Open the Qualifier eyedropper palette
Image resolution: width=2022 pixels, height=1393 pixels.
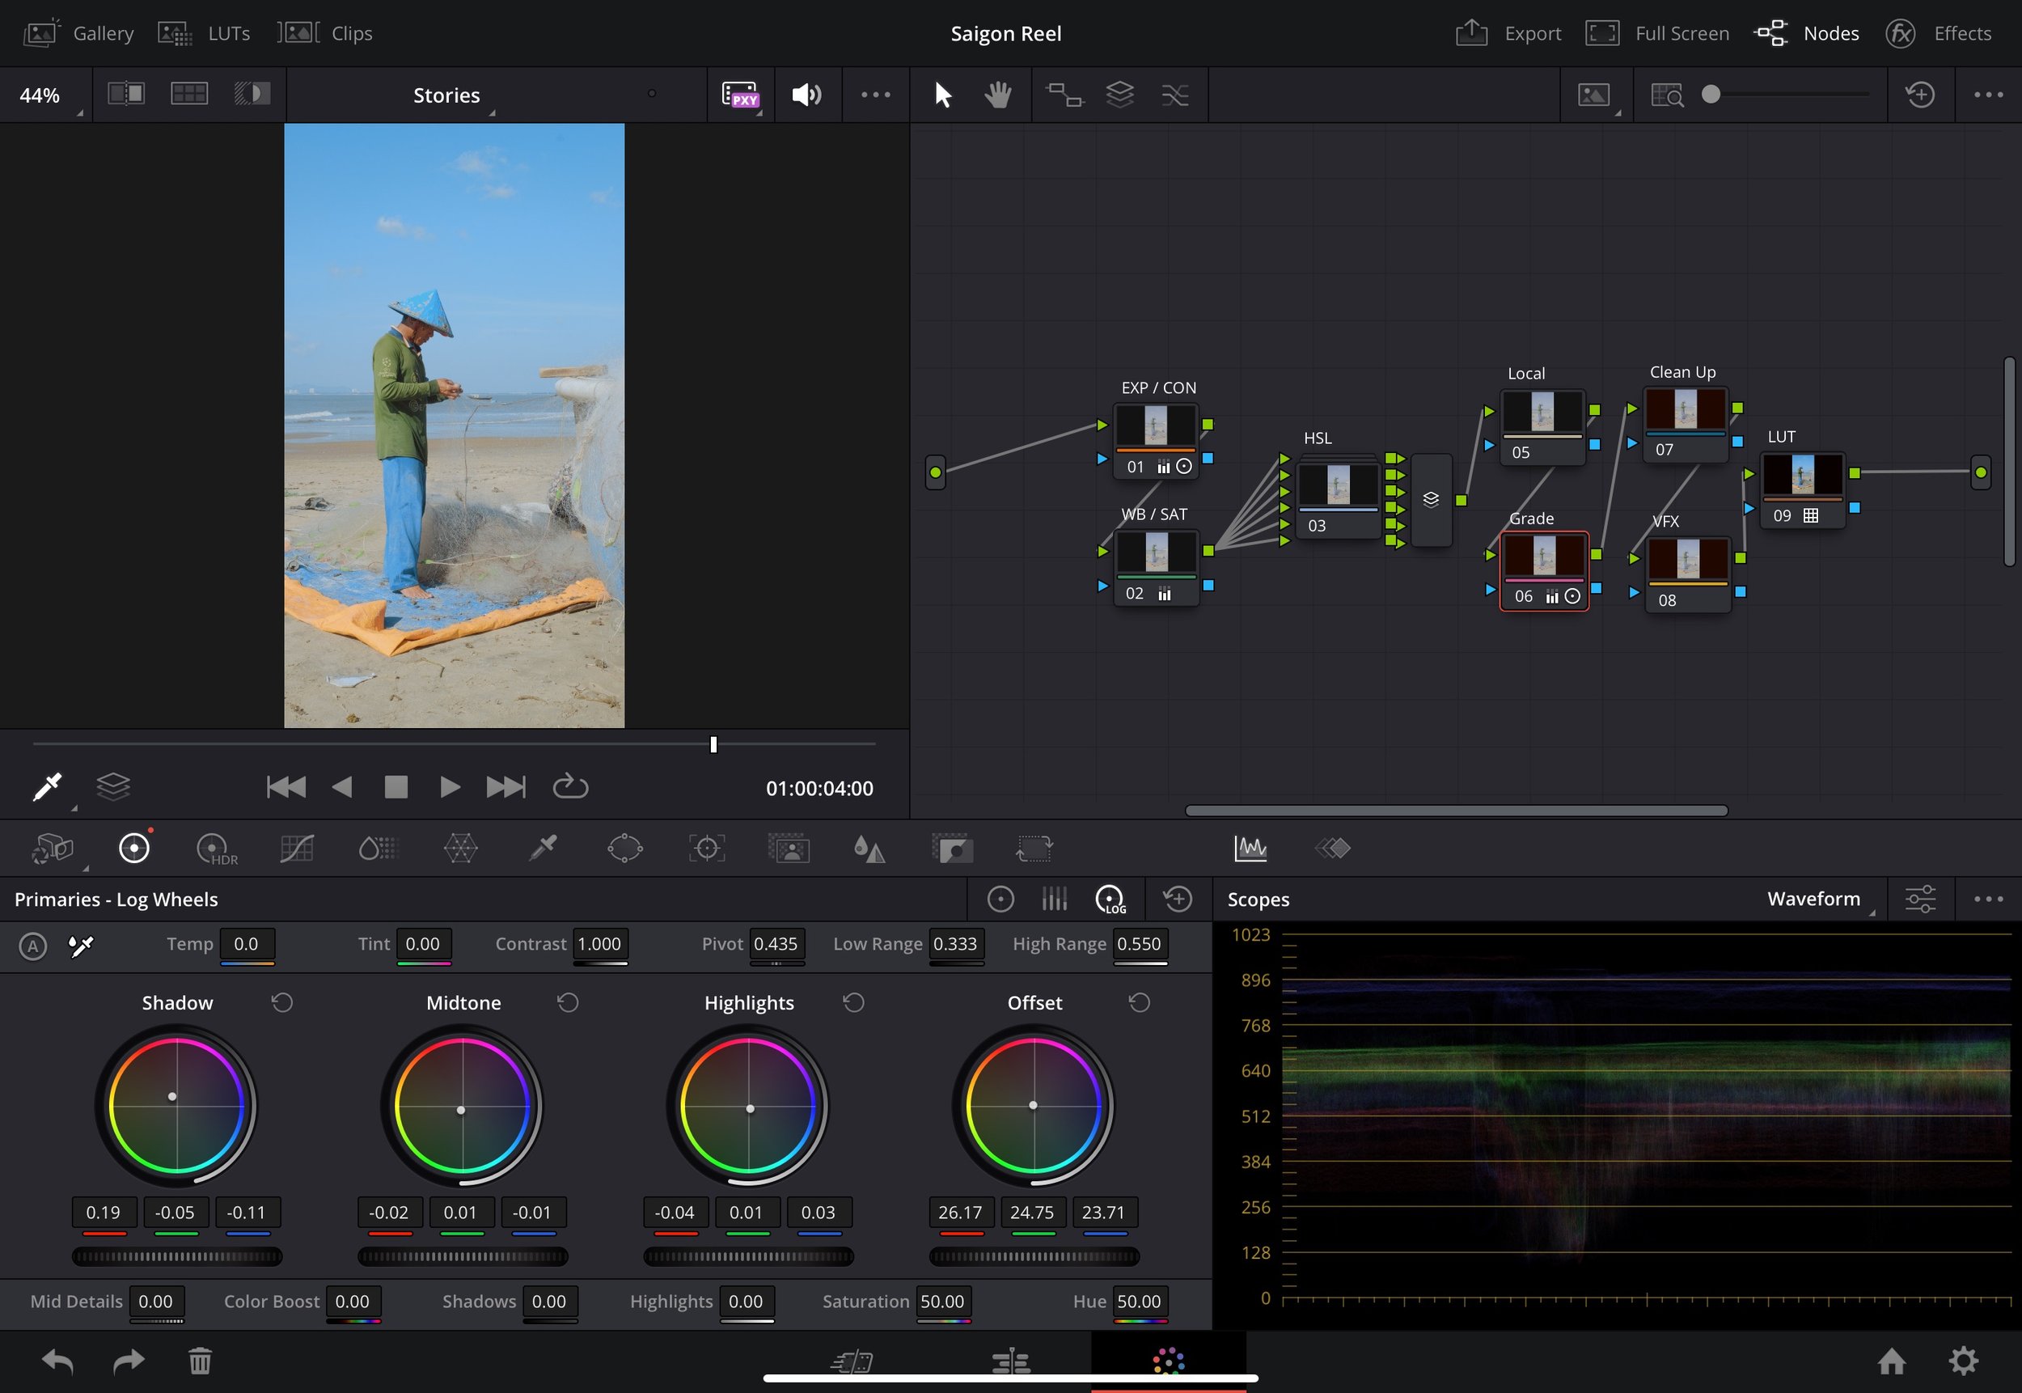point(543,848)
